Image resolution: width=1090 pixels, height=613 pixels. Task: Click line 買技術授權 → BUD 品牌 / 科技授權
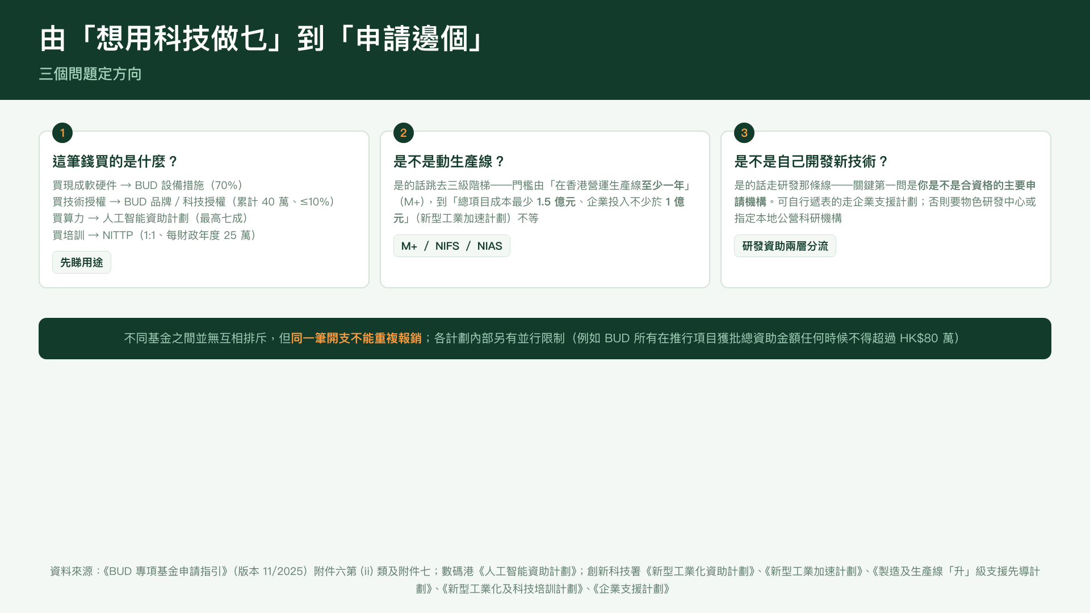pyautogui.click(x=194, y=201)
